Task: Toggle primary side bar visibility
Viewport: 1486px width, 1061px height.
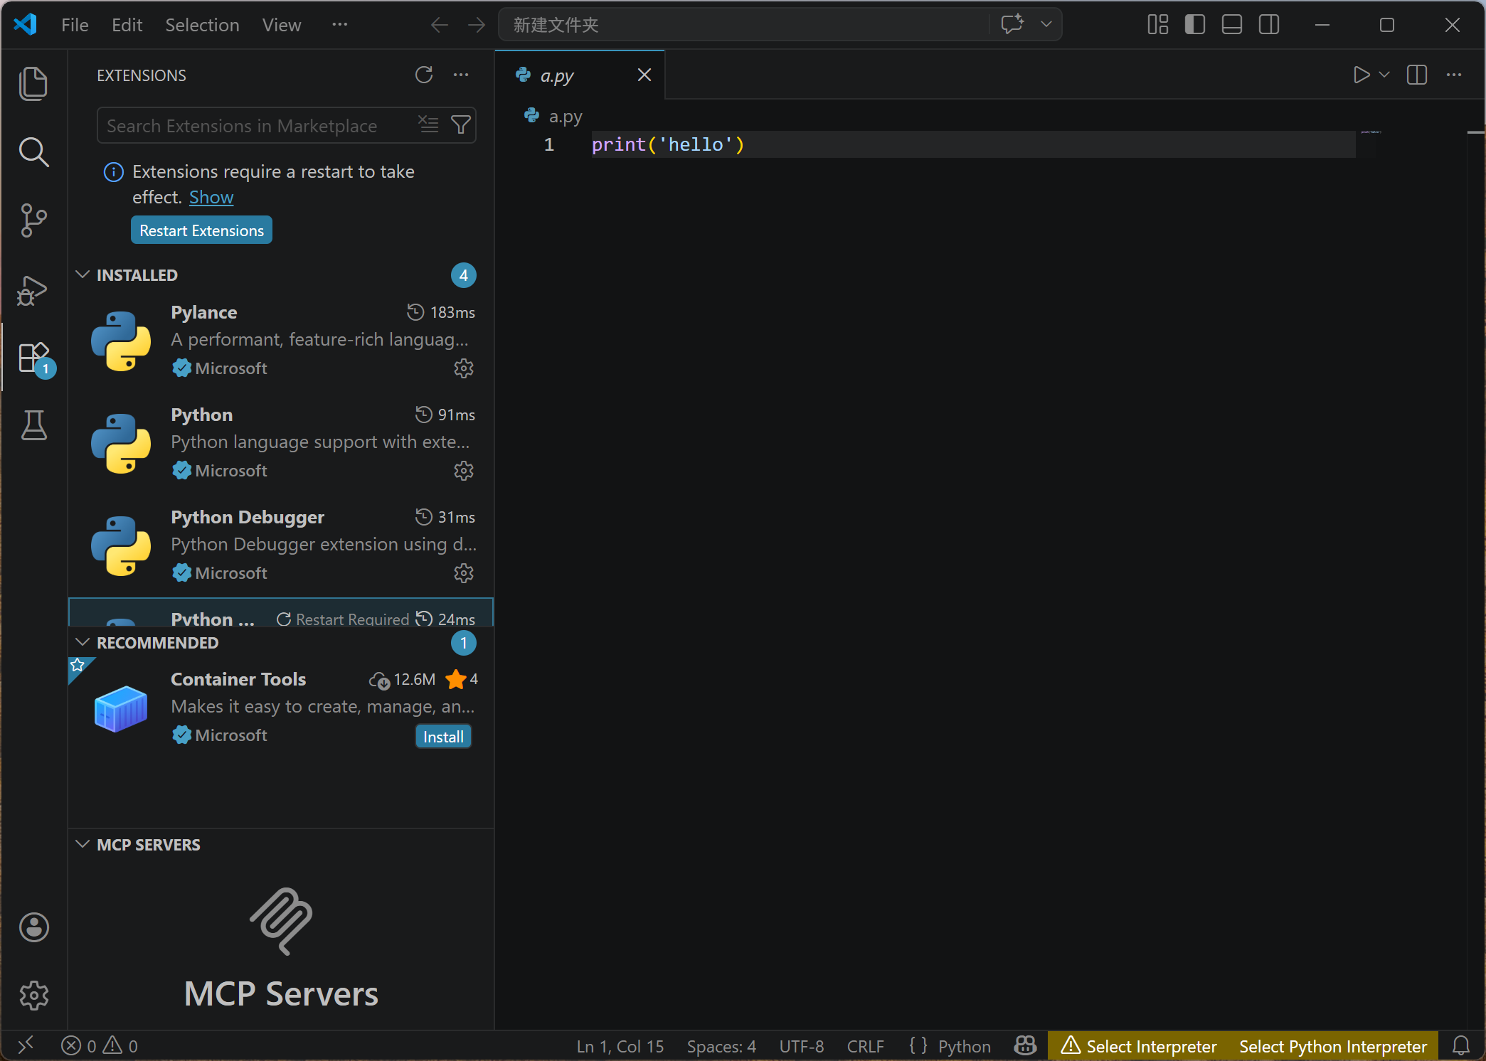Action: pos(1195,25)
